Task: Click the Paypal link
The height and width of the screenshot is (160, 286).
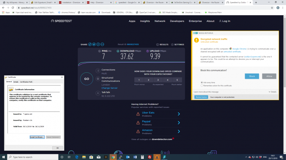Action: (x=146, y=121)
